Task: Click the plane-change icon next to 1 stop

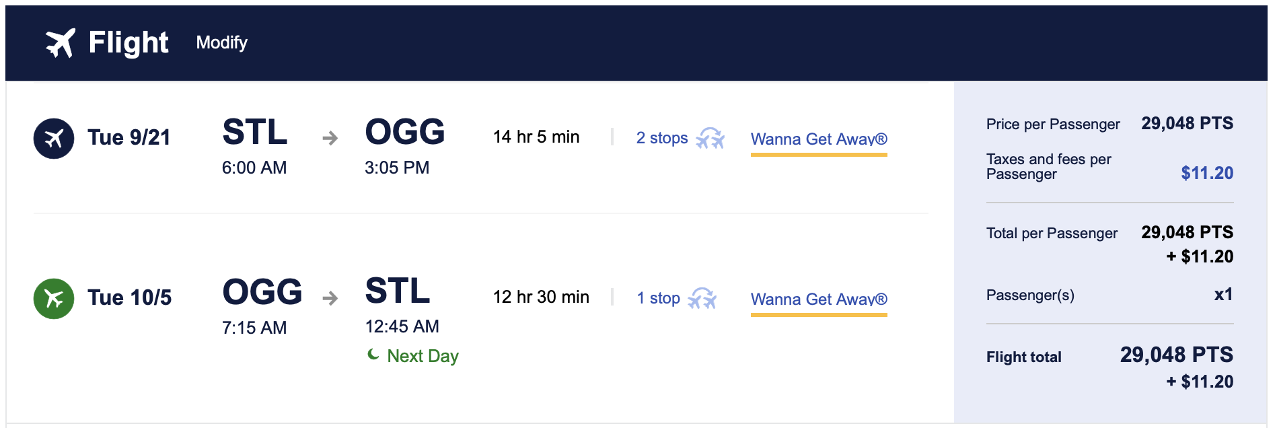Action: [702, 298]
